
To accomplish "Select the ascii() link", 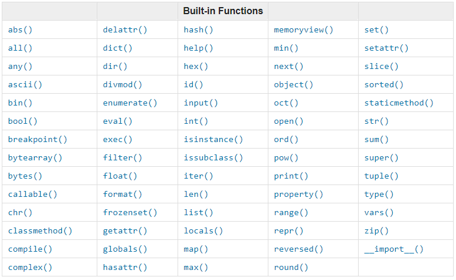I will click(x=25, y=85).
